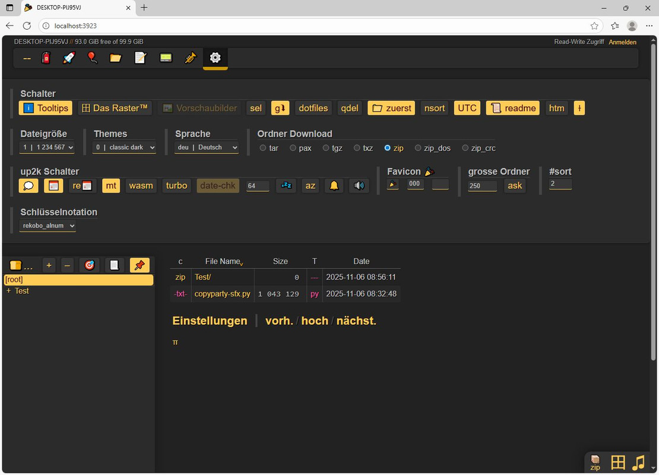The height and width of the screenshot is (475, 659).
Task: Open the Test/ folder link
Action: coord(202,277)
